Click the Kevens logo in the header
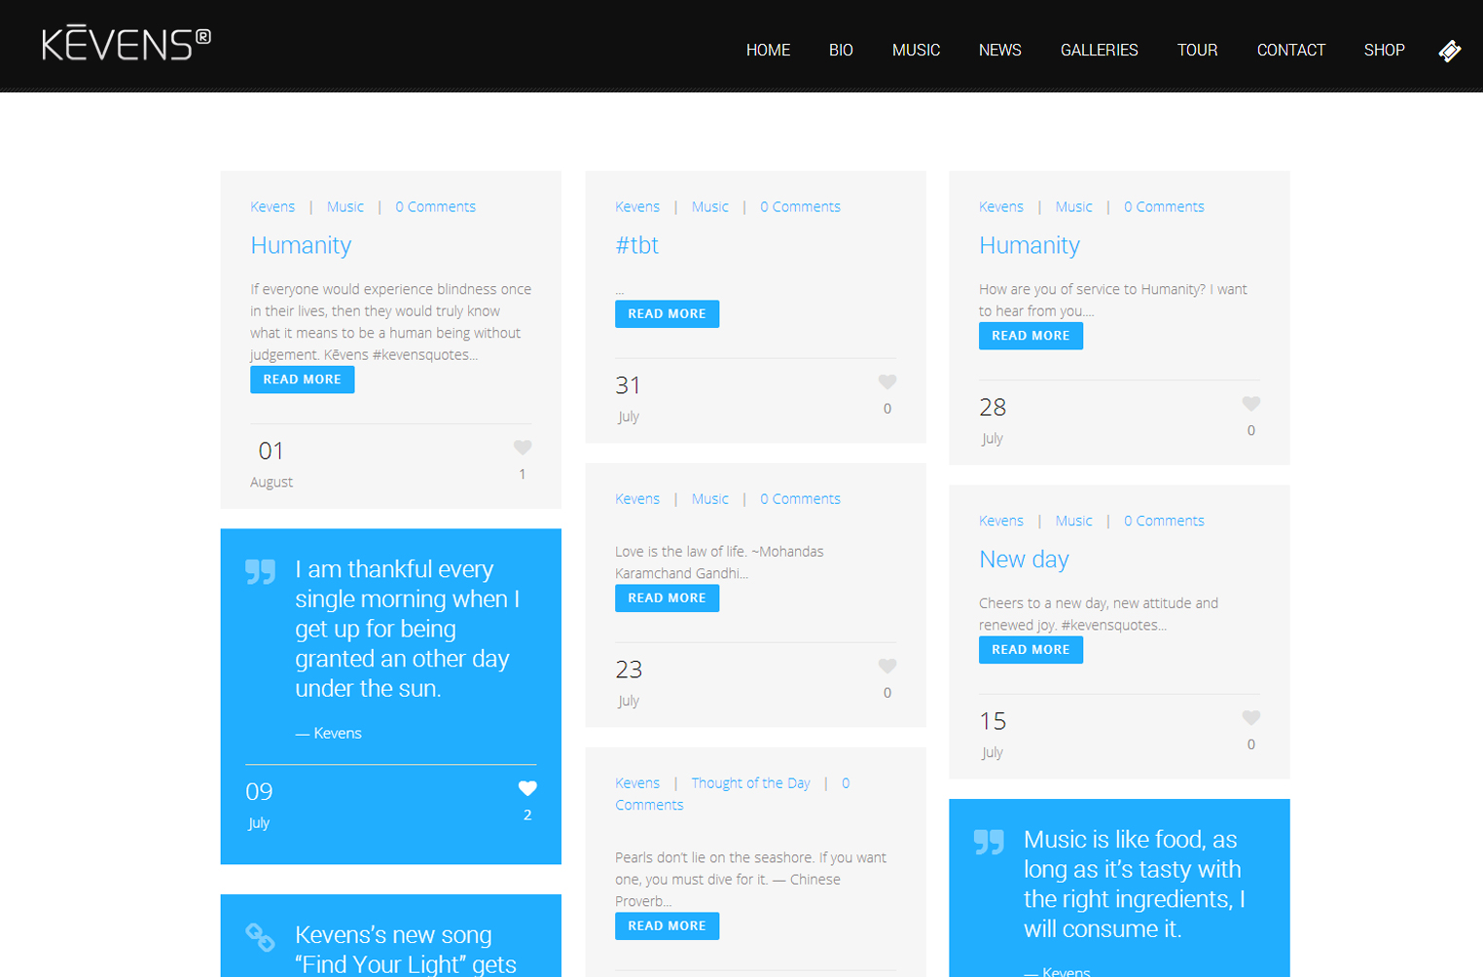 127,45
